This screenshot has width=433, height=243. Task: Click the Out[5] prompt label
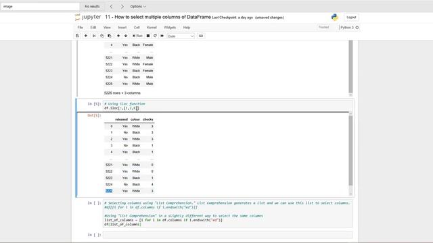coord(94,115)
